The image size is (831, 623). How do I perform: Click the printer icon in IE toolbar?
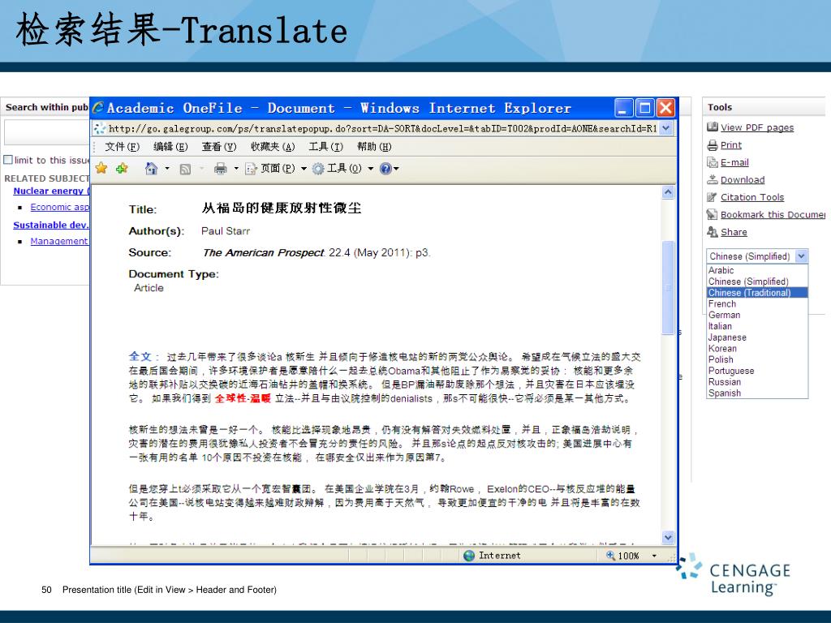(221, 169)
